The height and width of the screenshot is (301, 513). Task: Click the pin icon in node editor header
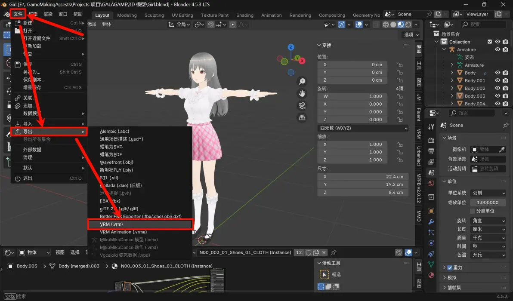[x=334, y=252]
